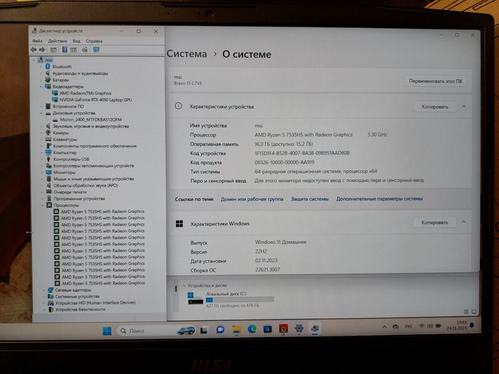Click the Forward arrow in Device Manager toolbar
Viewport: 499px width, 374px height.
(42, 50)
